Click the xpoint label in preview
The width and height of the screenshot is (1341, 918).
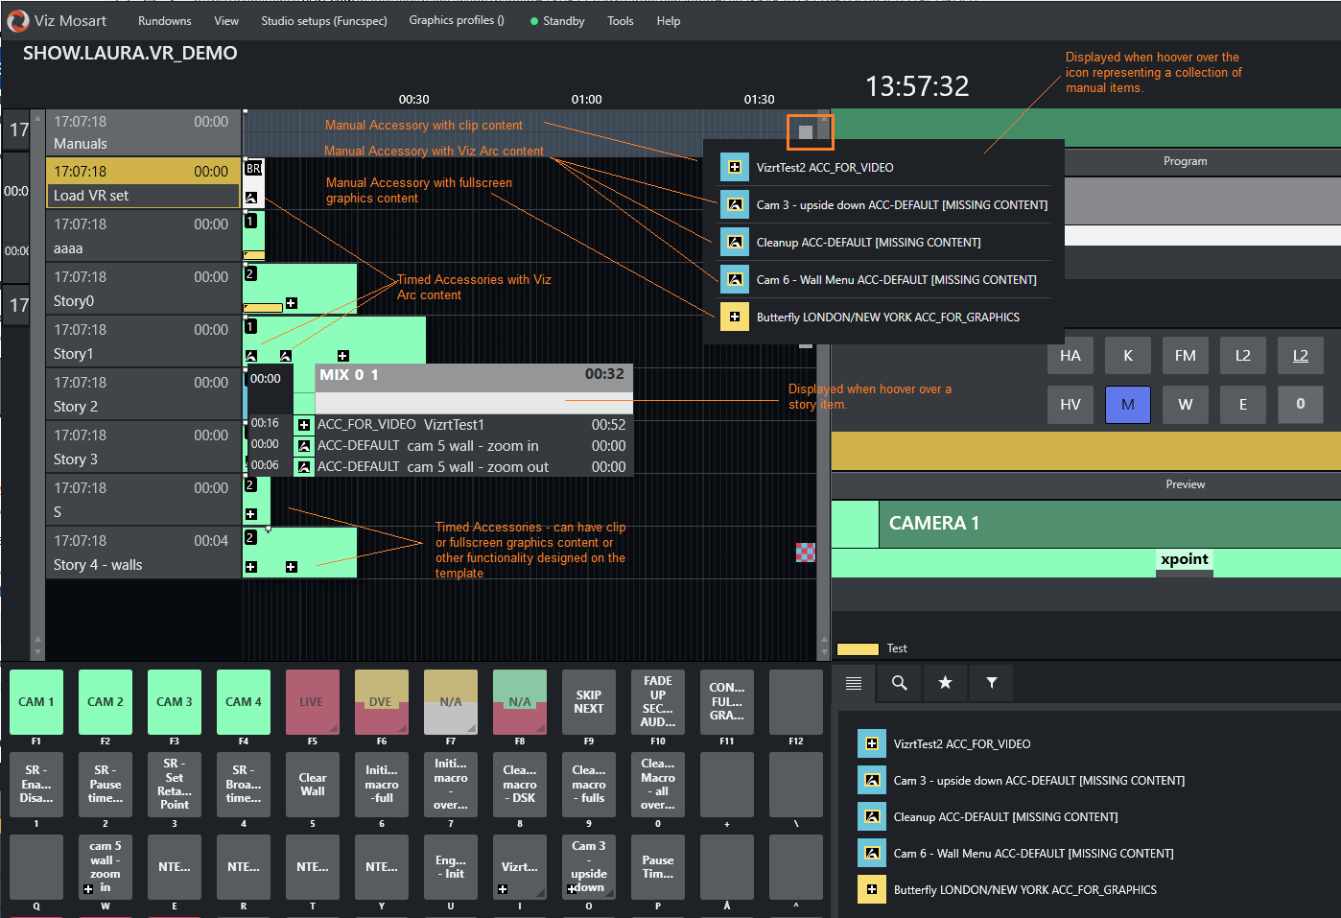point(1185,559)
